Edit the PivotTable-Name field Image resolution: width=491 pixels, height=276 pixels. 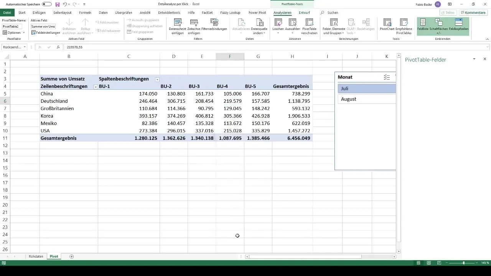click(x=13, y=26)
